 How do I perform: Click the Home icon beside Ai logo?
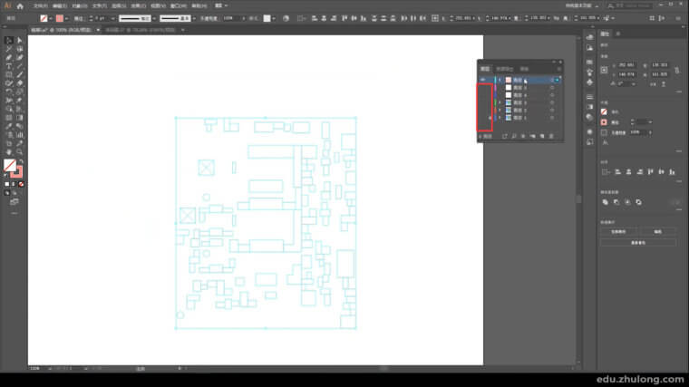point(20,5)
